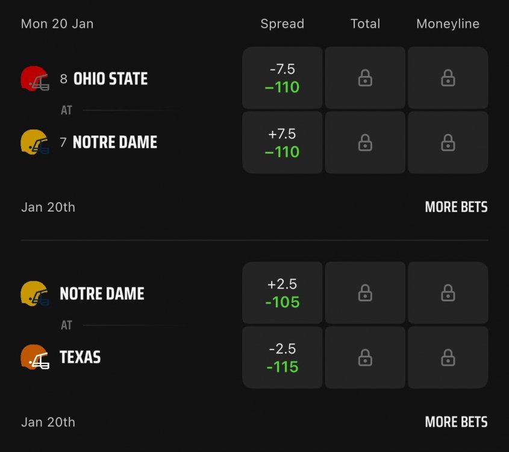
Task: Click the Texas orange helmet icon
Action: pyautogui.click(x=34, y=357)
